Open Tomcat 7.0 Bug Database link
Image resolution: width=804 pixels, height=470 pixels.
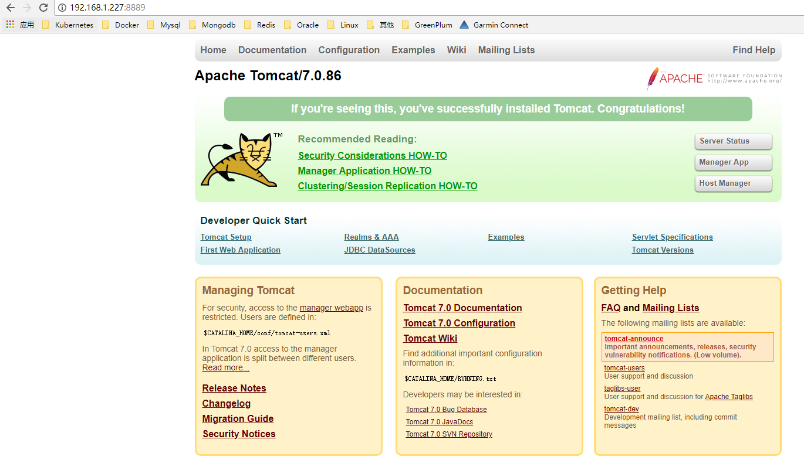pyautogui.click(x=446, y=410)
